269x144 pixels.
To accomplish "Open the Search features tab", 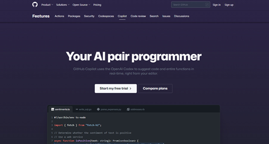I will 154,16.
